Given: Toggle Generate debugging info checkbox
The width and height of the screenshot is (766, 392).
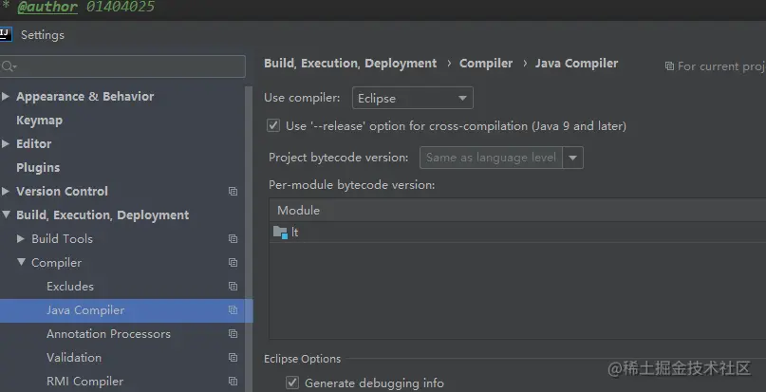Looking at the screenshot, I should pyautogui.click(x=292, y=383).
